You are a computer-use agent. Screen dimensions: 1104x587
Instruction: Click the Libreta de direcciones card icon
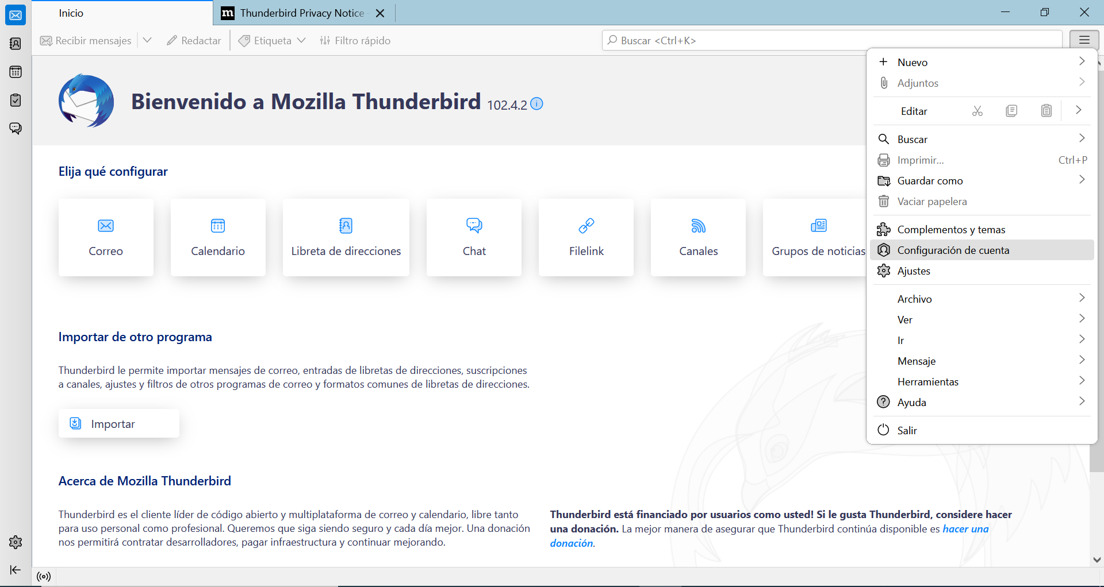[x=346, y=226]
